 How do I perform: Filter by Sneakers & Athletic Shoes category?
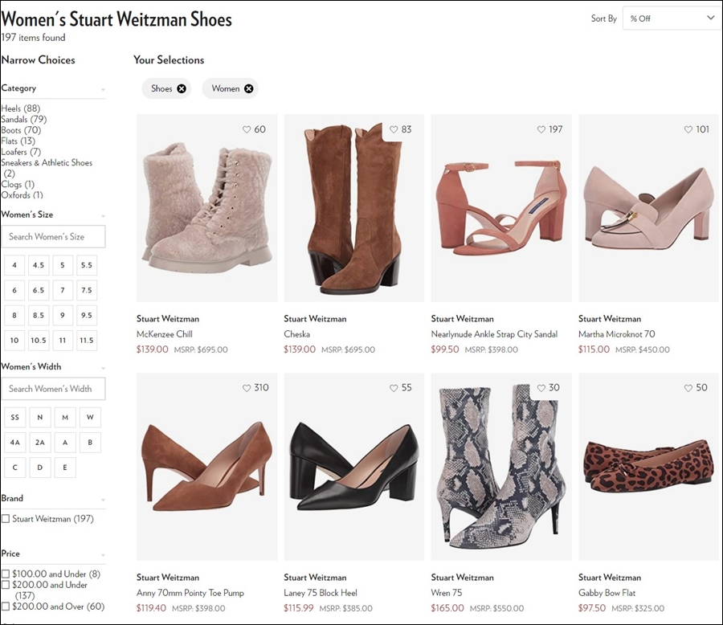click(47, 168)
